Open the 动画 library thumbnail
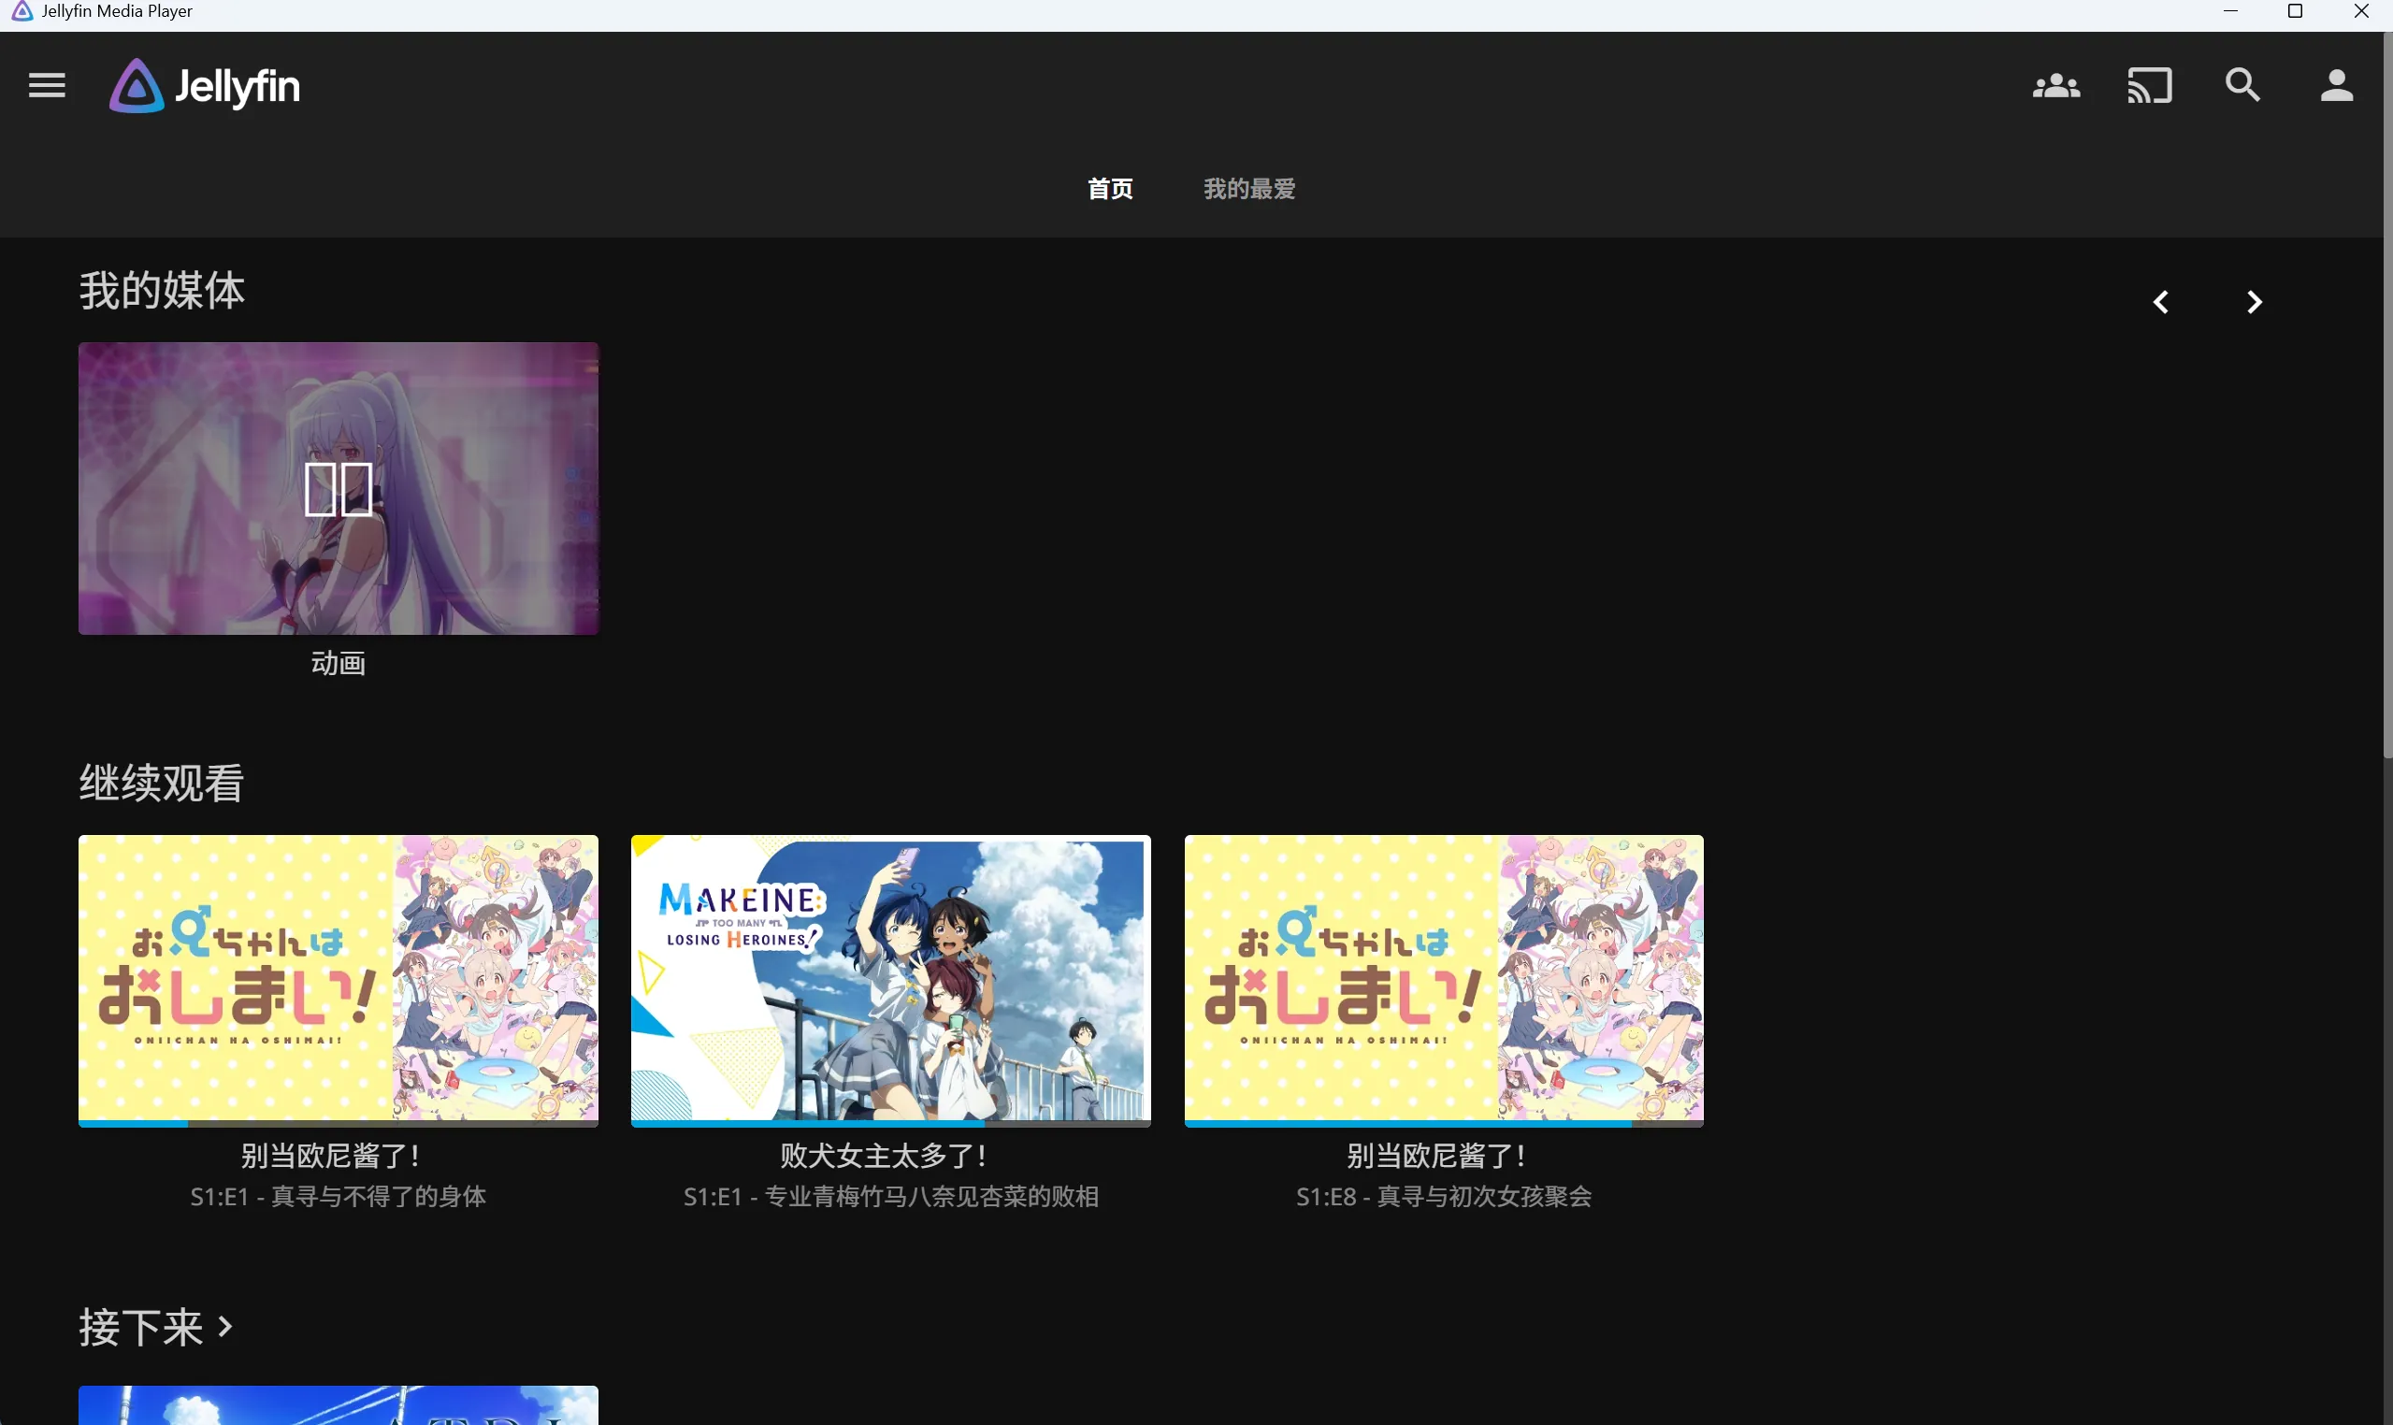 click(x=338, y=489)
